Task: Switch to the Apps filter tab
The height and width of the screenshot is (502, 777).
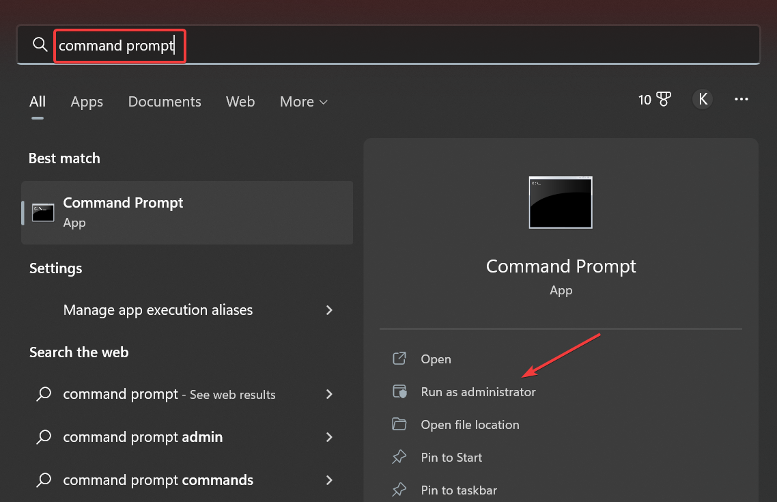Action: click(x=87, y=102)
